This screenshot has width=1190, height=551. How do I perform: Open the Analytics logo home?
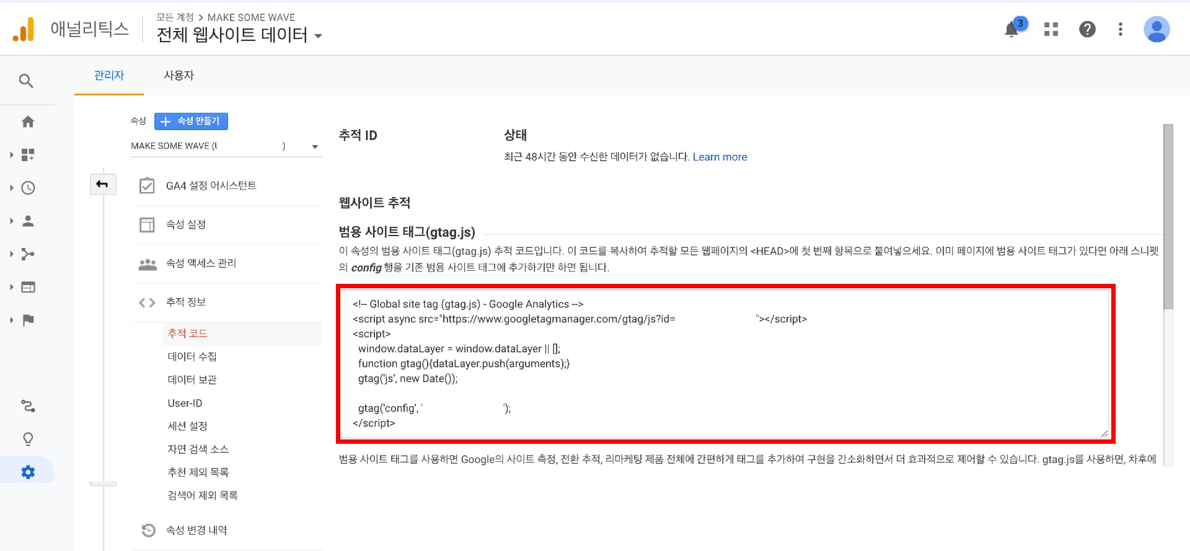pyautogui.click(x=24, y=29)
